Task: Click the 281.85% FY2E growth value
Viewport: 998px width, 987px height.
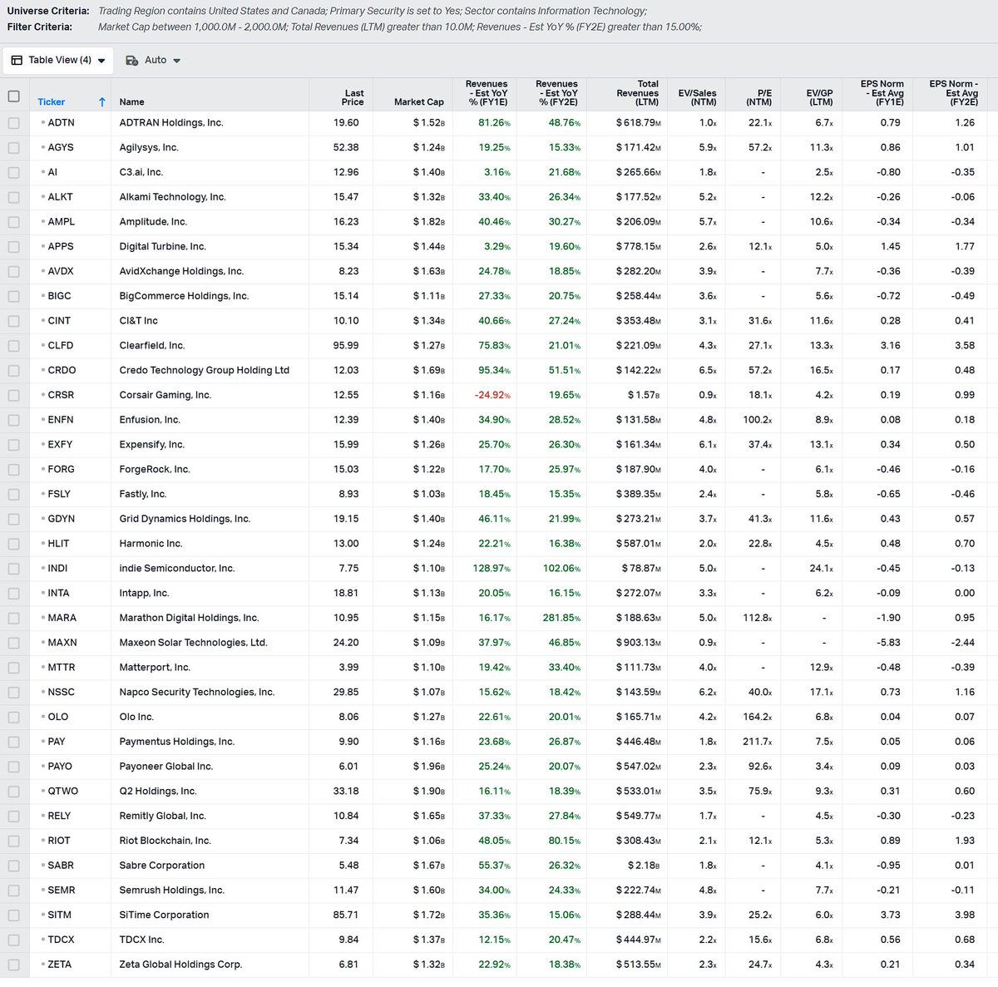Action: click(x=561, y=619)
